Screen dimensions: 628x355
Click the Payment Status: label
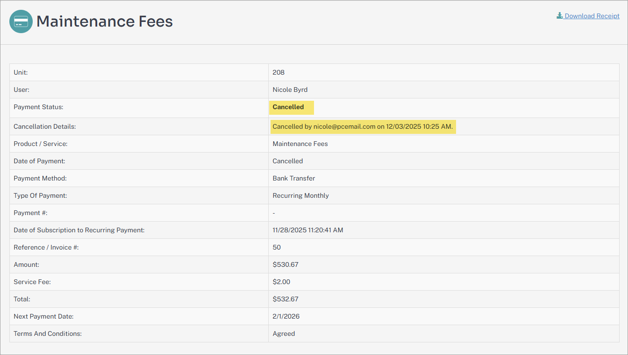pyautogui.click(x=38, y=107)
